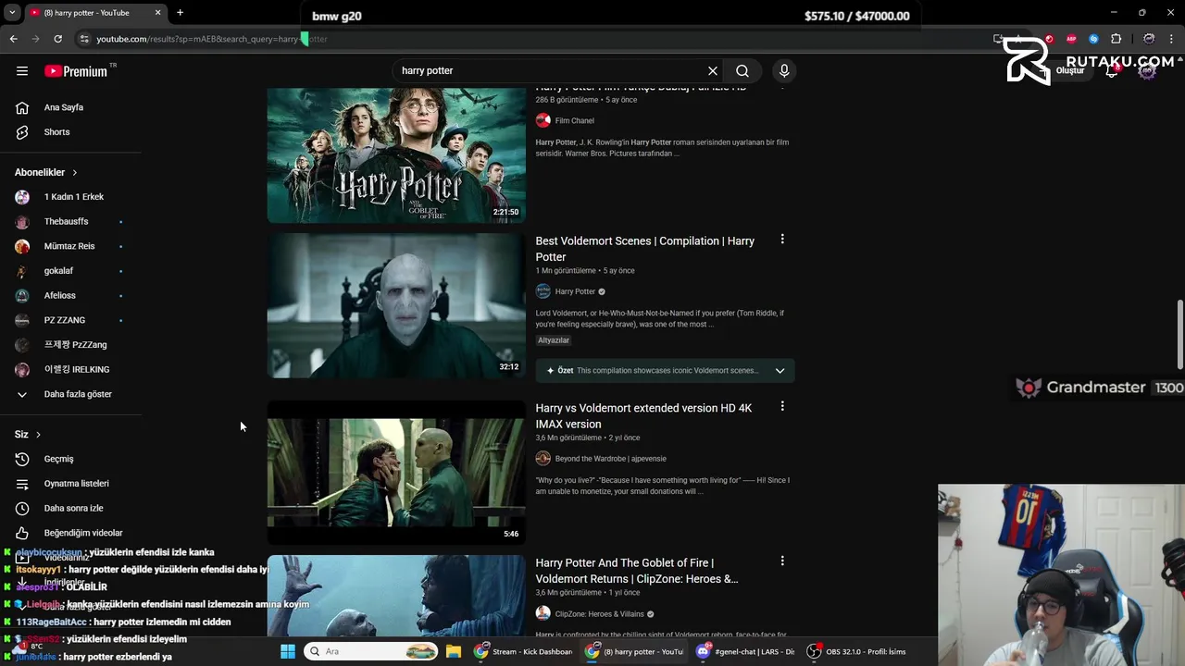Open the Extensions puzzle icon

coord(1116,39)
